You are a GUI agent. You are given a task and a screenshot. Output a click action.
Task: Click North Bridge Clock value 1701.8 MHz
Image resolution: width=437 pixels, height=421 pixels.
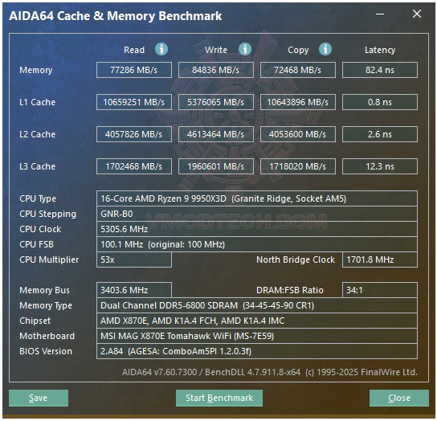(380, 260)
